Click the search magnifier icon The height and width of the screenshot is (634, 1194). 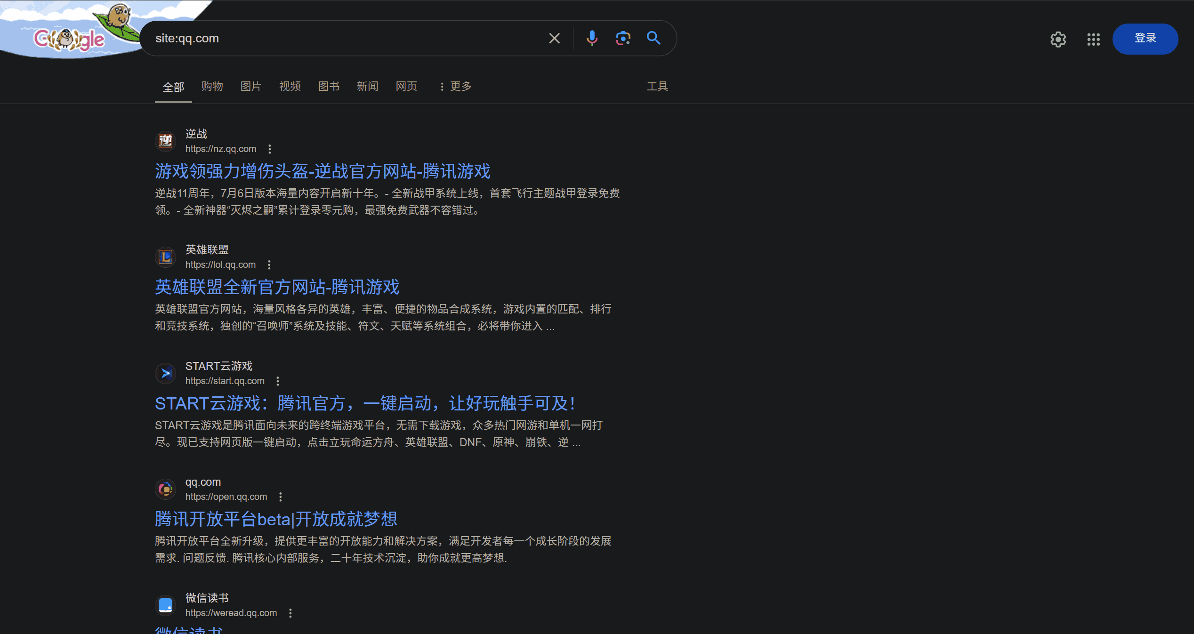coord(653,38)
